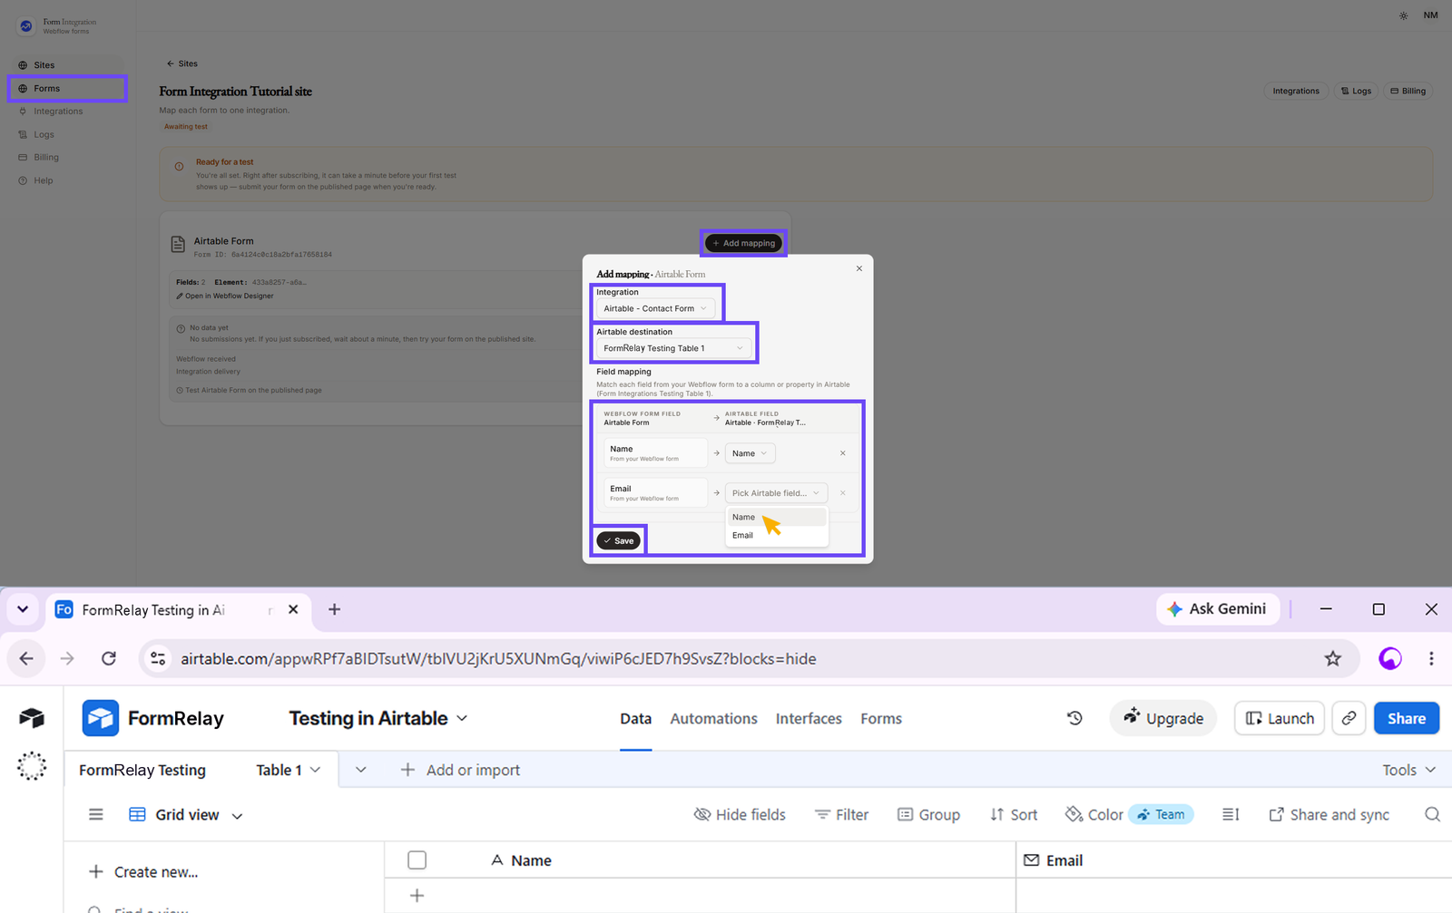This screenshot has height=913, width=1452.
Task: Open the Integration dropdown Airtable - Contact Form
Action: pos(655,308)
